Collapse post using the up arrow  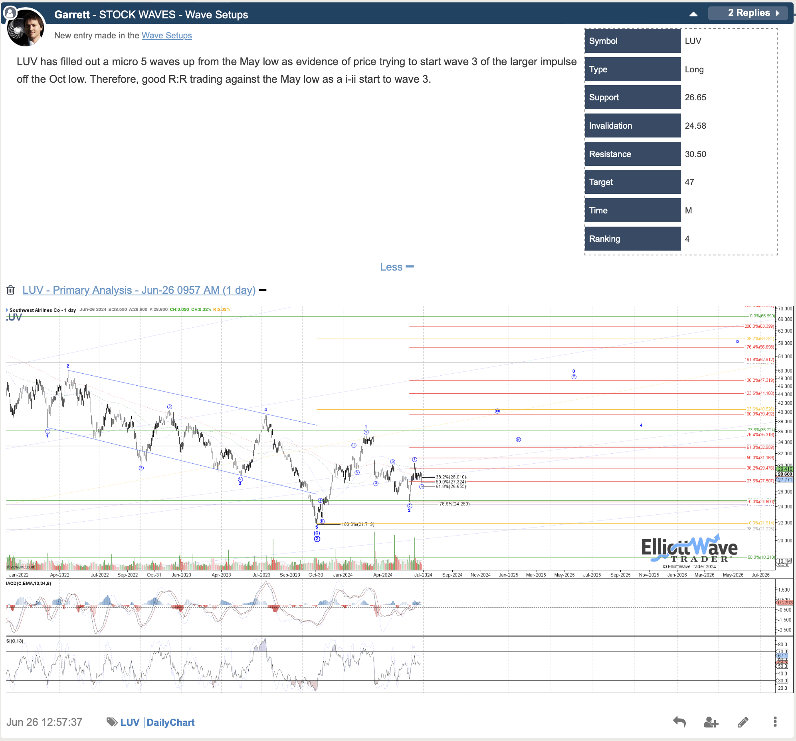coord(693,14)
